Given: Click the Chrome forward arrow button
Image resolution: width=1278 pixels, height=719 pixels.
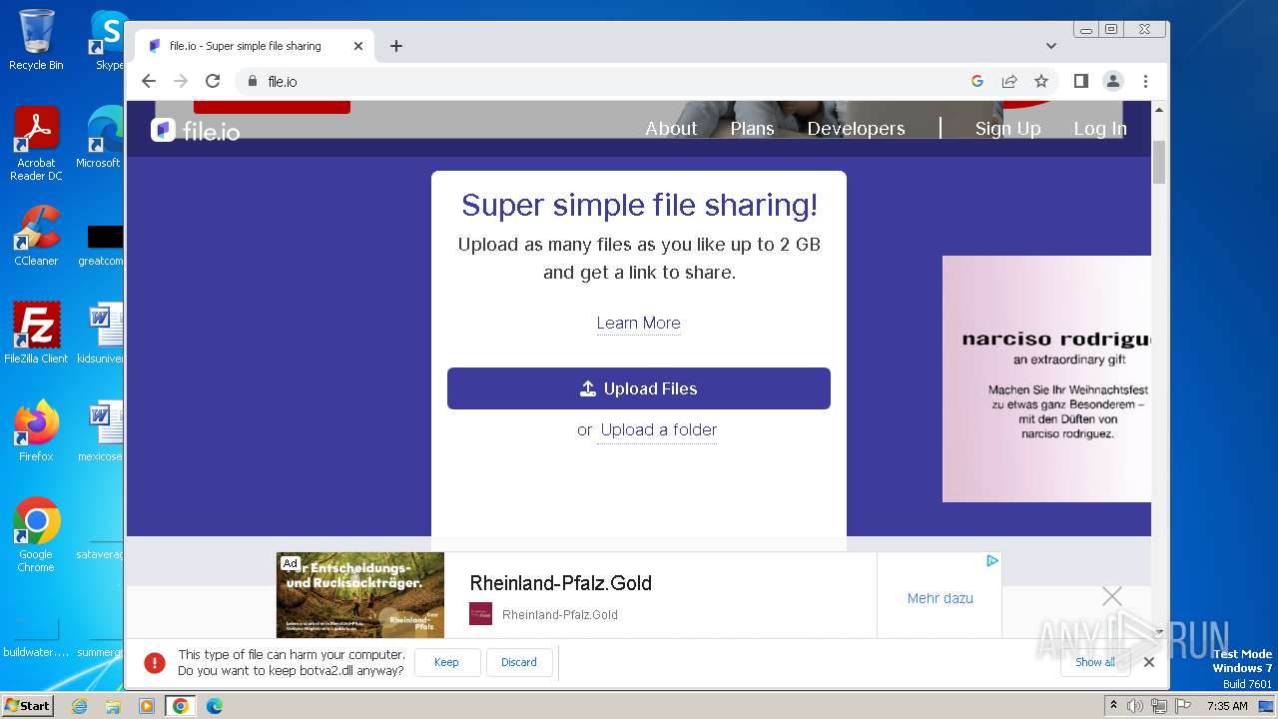Looking at the screenshot, I should (x=181, y=81).
